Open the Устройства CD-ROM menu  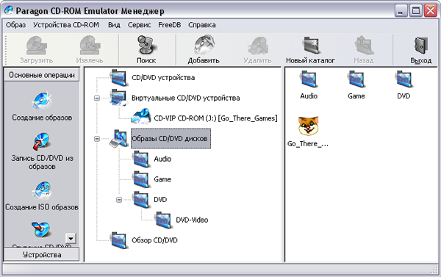[66, 25]
